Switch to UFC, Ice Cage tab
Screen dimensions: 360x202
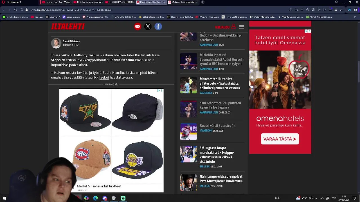click(x=88, y=2)
